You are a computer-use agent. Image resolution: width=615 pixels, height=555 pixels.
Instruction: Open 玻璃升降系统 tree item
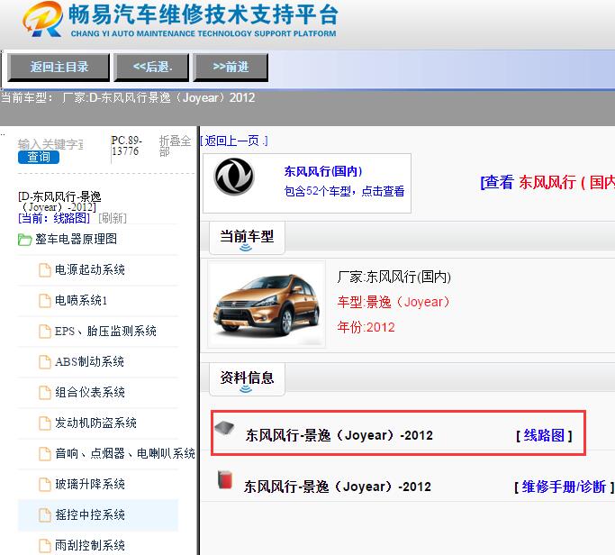click(x=90, y=485)
